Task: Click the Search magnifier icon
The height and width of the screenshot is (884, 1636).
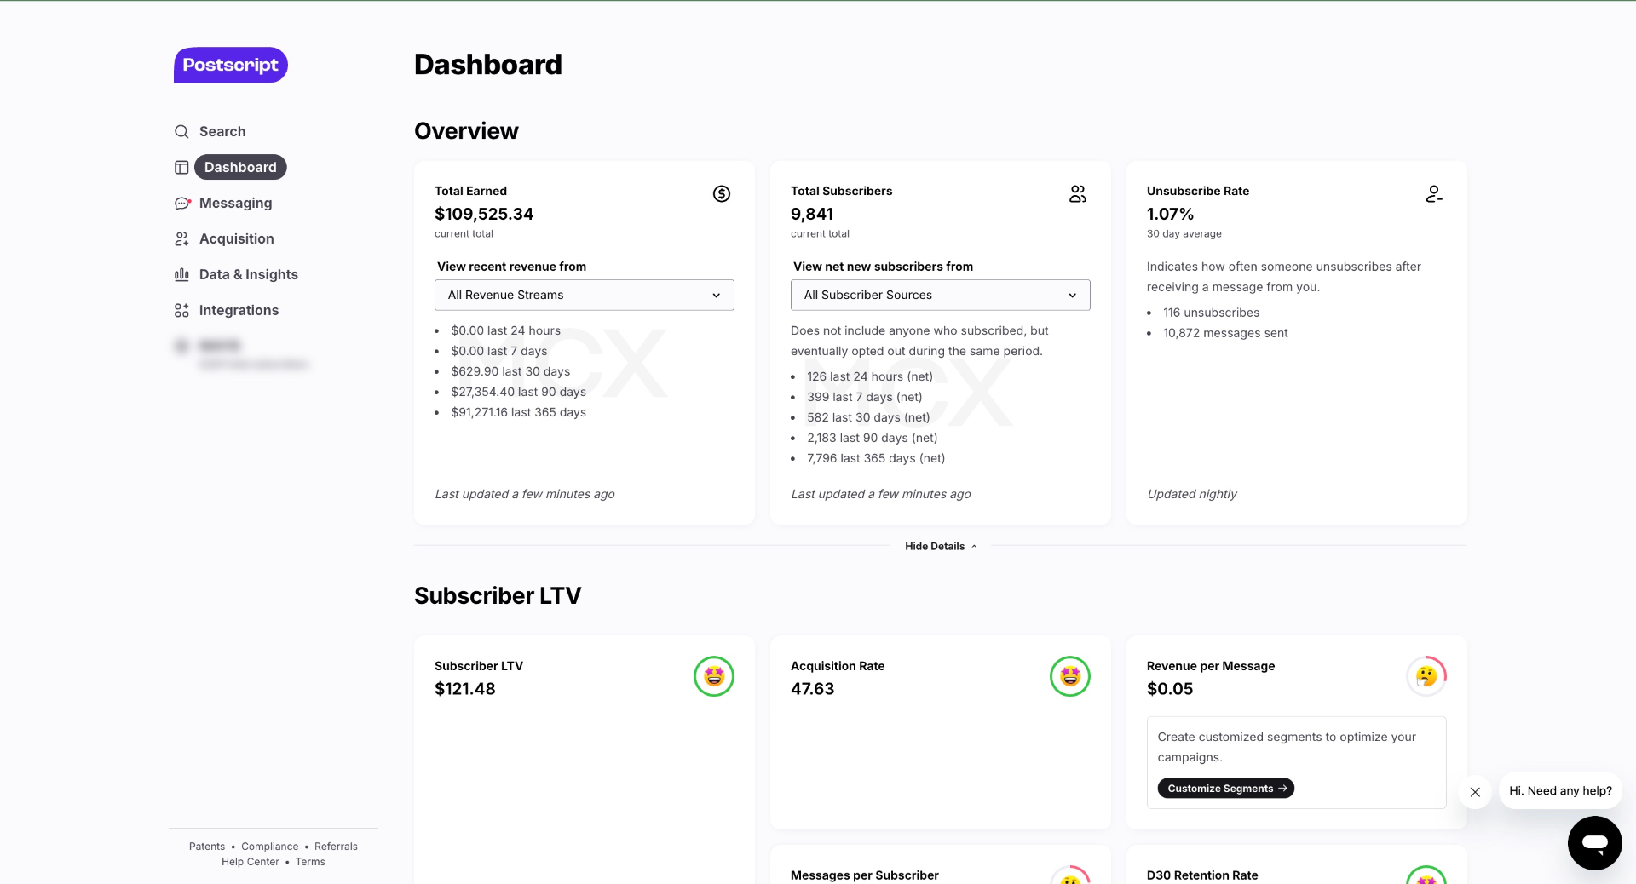Action: [181, 131]
